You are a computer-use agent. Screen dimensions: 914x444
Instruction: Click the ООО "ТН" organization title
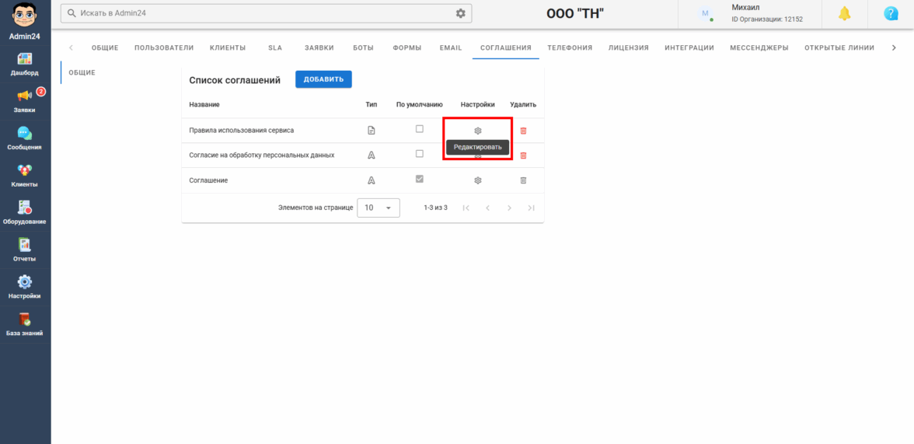[575, 14]
